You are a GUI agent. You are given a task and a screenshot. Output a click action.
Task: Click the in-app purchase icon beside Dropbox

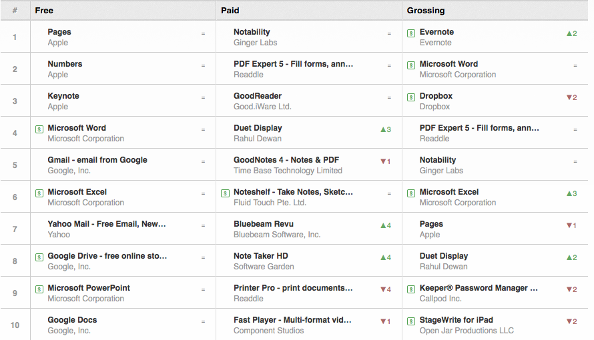(x=411, y=97)
